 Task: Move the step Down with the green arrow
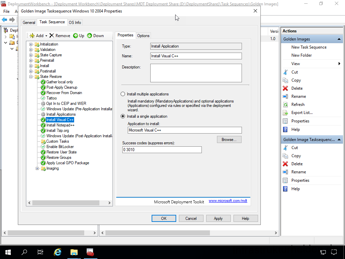95,36
